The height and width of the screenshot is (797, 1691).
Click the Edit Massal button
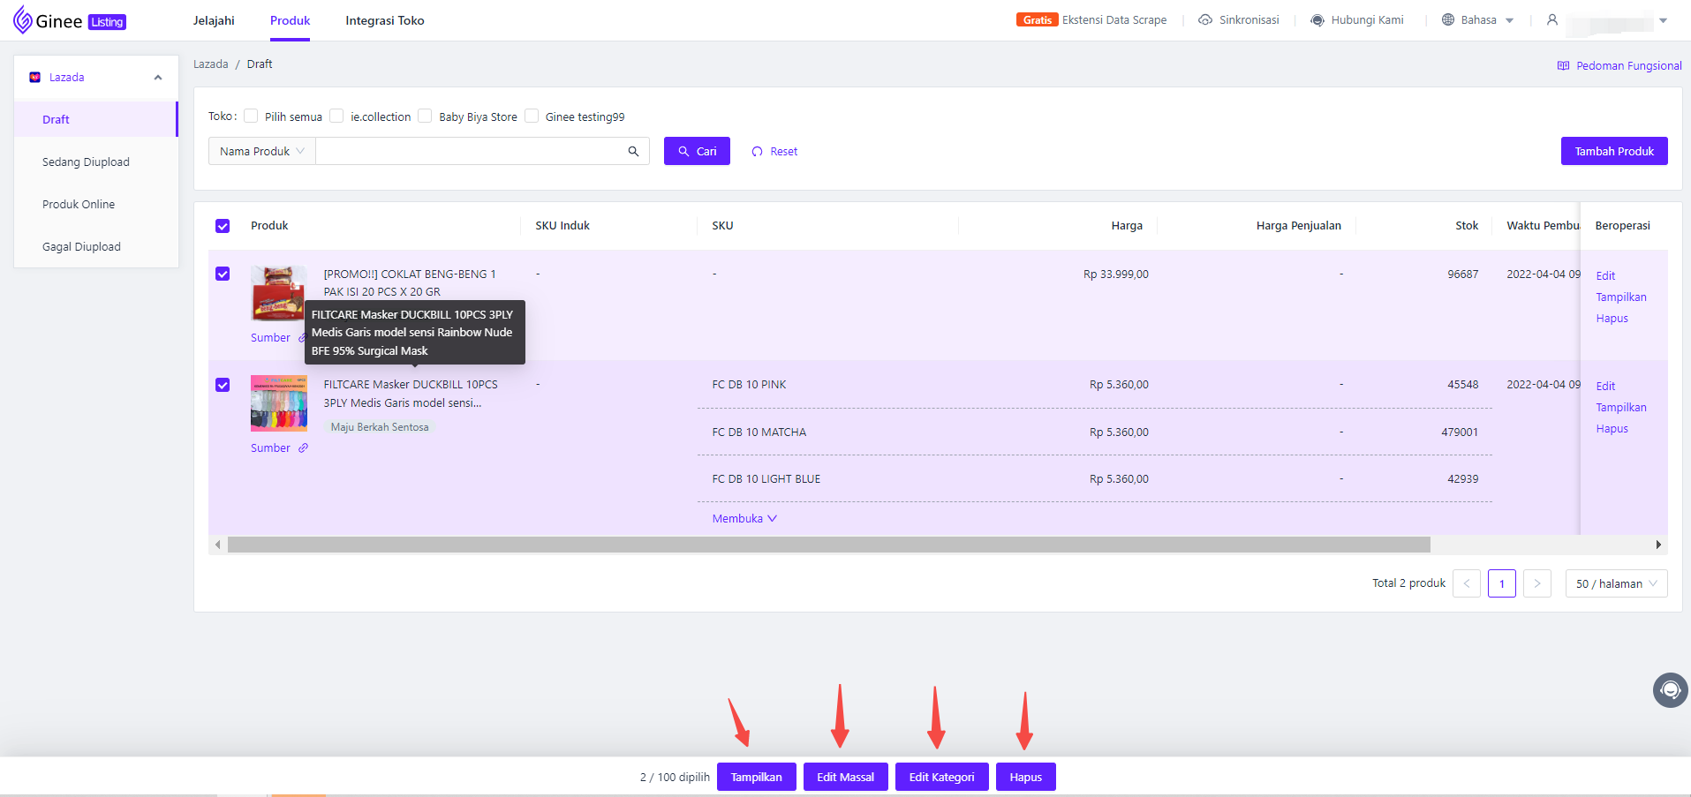pos(845,777)
